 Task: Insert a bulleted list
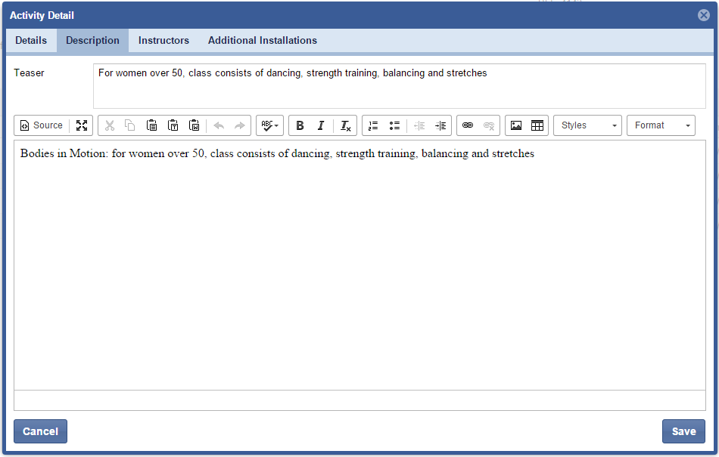[x=394, y=125]
